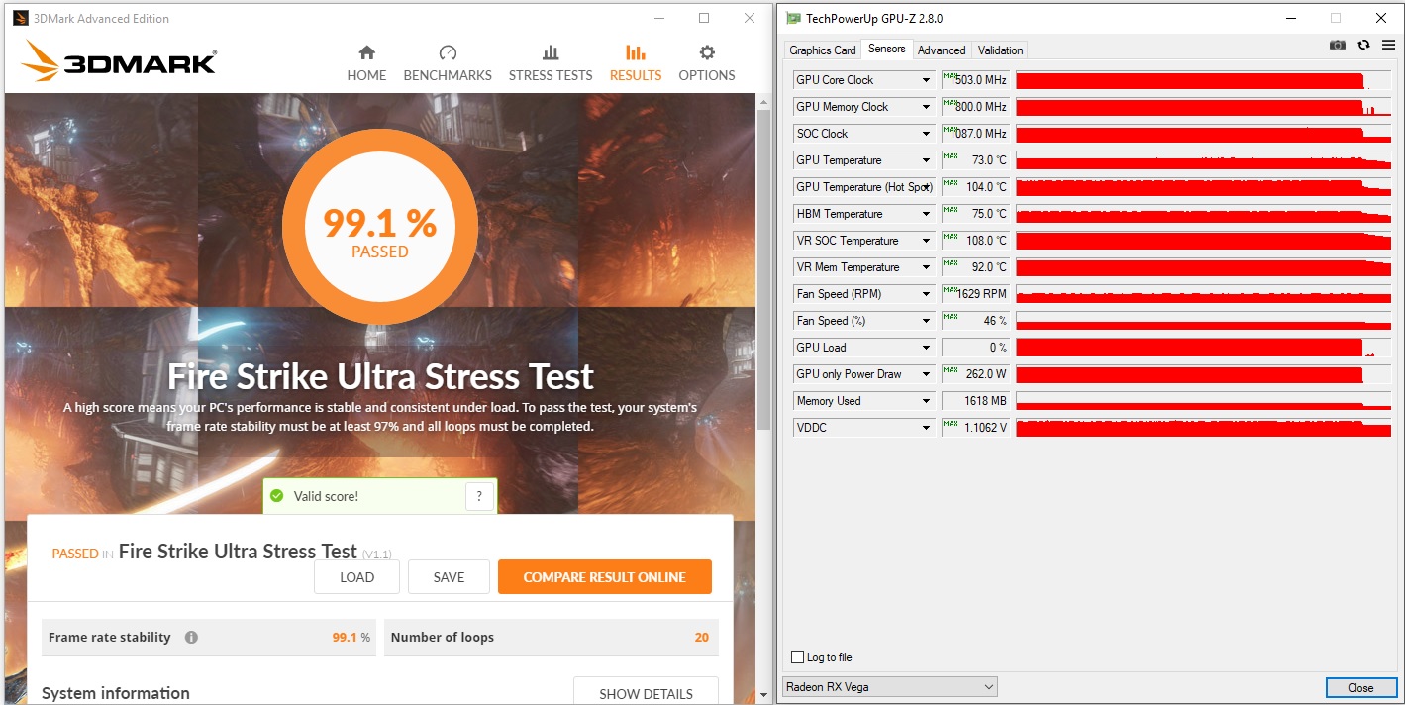Screen dimensions: 1405x705
Task: Expand the GPU Memory Clock sensor dropdown
Action: (926, 107)
